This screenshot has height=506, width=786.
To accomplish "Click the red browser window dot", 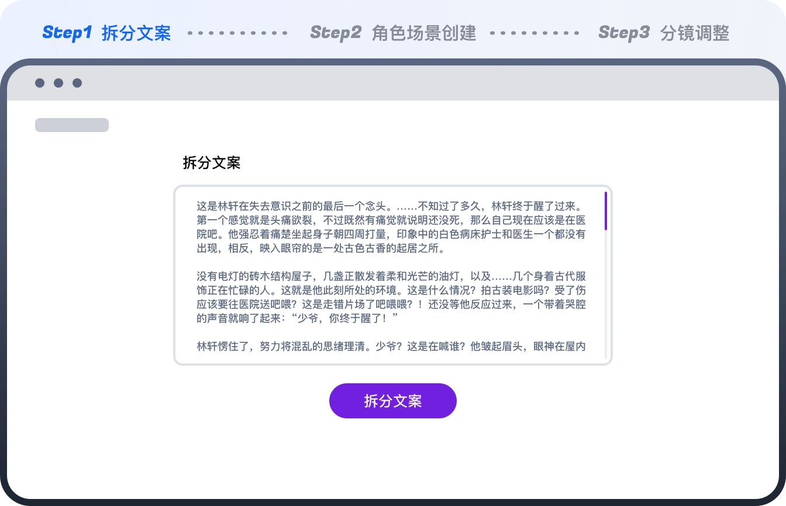I will click(40, 83).
